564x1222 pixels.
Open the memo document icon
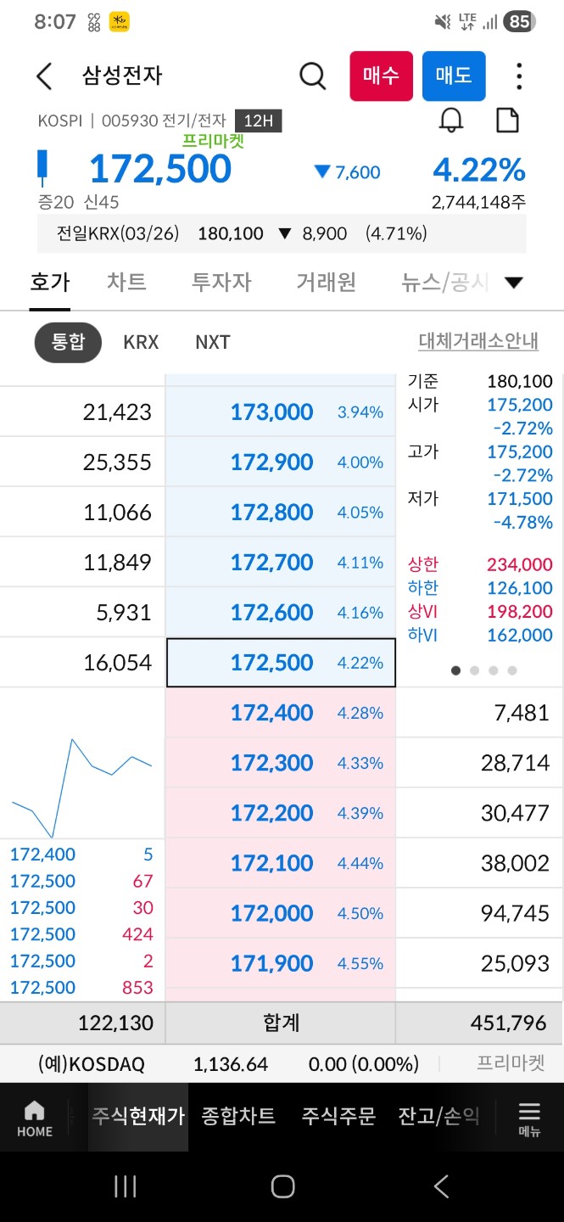click(x=507, y=121)
